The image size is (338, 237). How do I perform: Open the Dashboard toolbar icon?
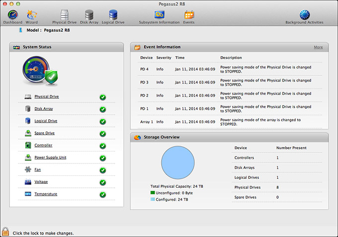coord(13,17)
